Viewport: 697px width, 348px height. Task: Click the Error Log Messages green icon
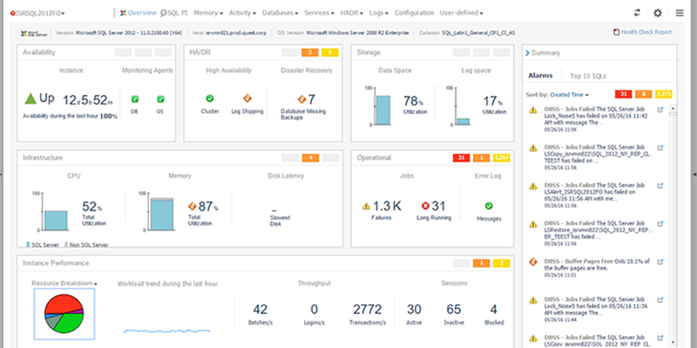click(489, 205)
